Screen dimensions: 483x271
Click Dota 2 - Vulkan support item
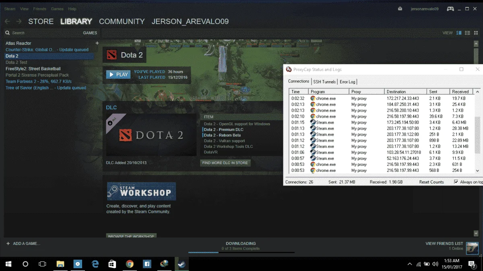(x=224, y=141)
